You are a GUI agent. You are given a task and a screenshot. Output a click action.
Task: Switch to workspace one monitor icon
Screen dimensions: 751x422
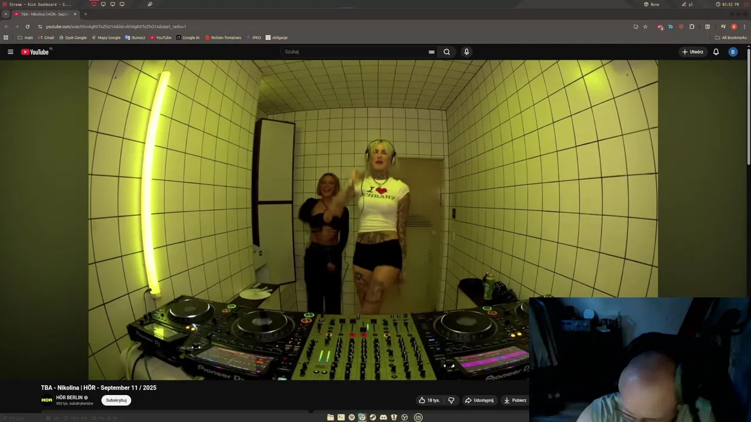(x=94, y=4)
